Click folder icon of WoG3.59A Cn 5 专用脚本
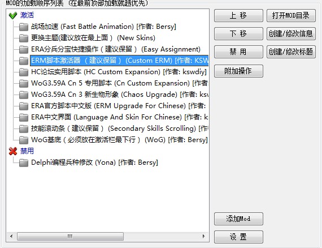Viewport: 322px width, 248px height. coord(24,83)
